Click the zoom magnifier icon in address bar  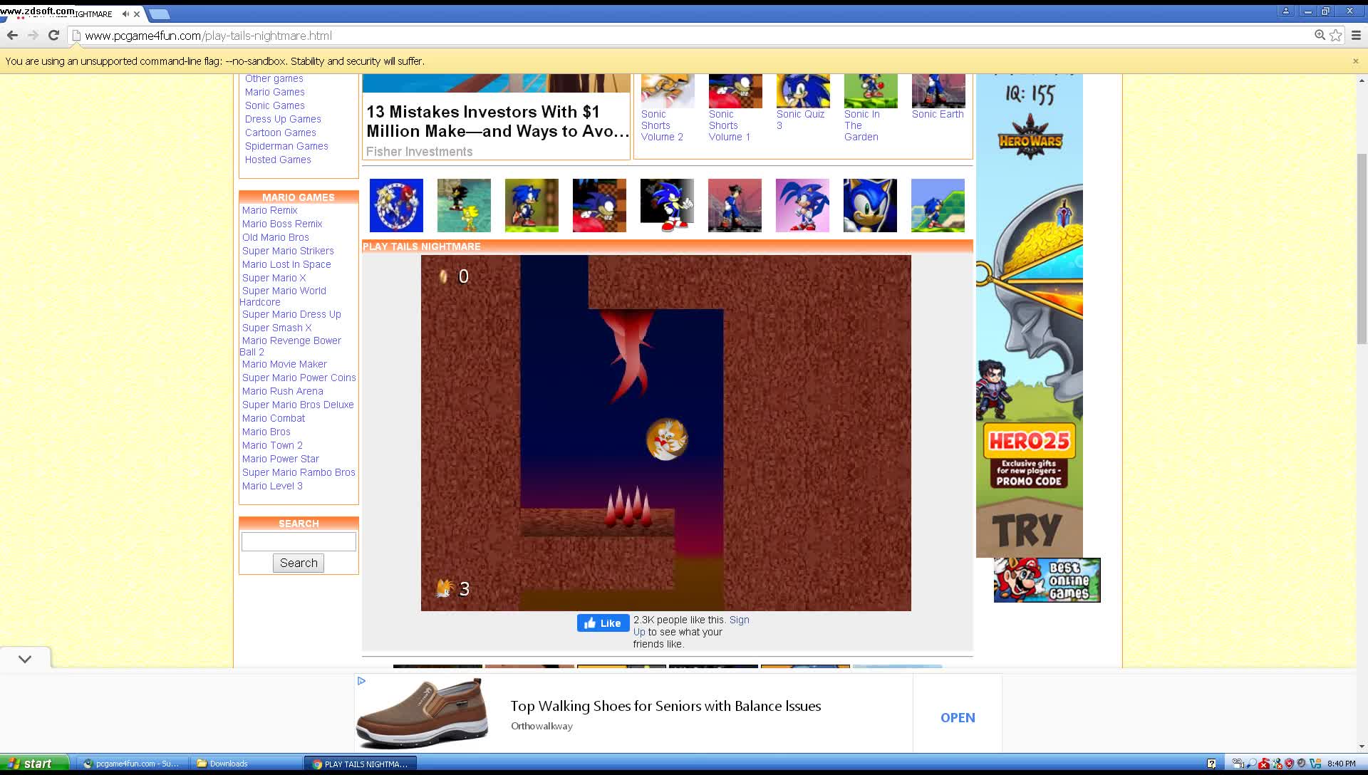tap(1320, 36)
